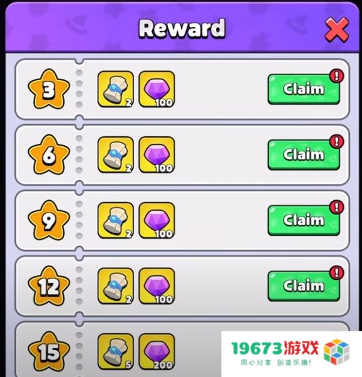Viewport: 362px width, 377px height.
Task: Tap the purple gem in 9-star row
Action: click(x=157, y=221)
